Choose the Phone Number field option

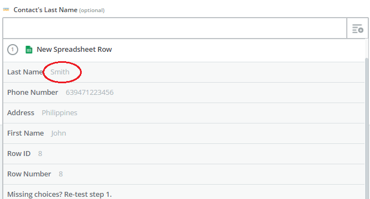(x=184, y=93)
